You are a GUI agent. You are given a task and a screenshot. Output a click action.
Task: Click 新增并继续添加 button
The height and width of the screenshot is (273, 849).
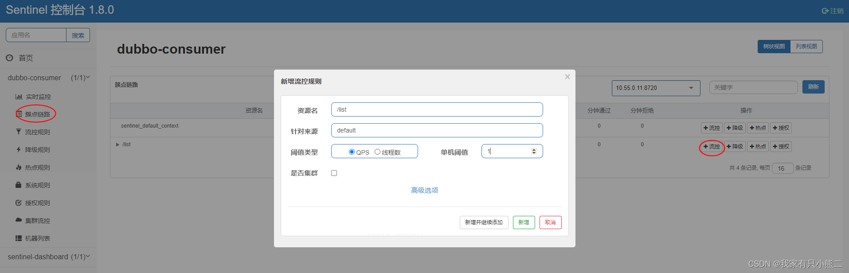click(x=484, y=222)
